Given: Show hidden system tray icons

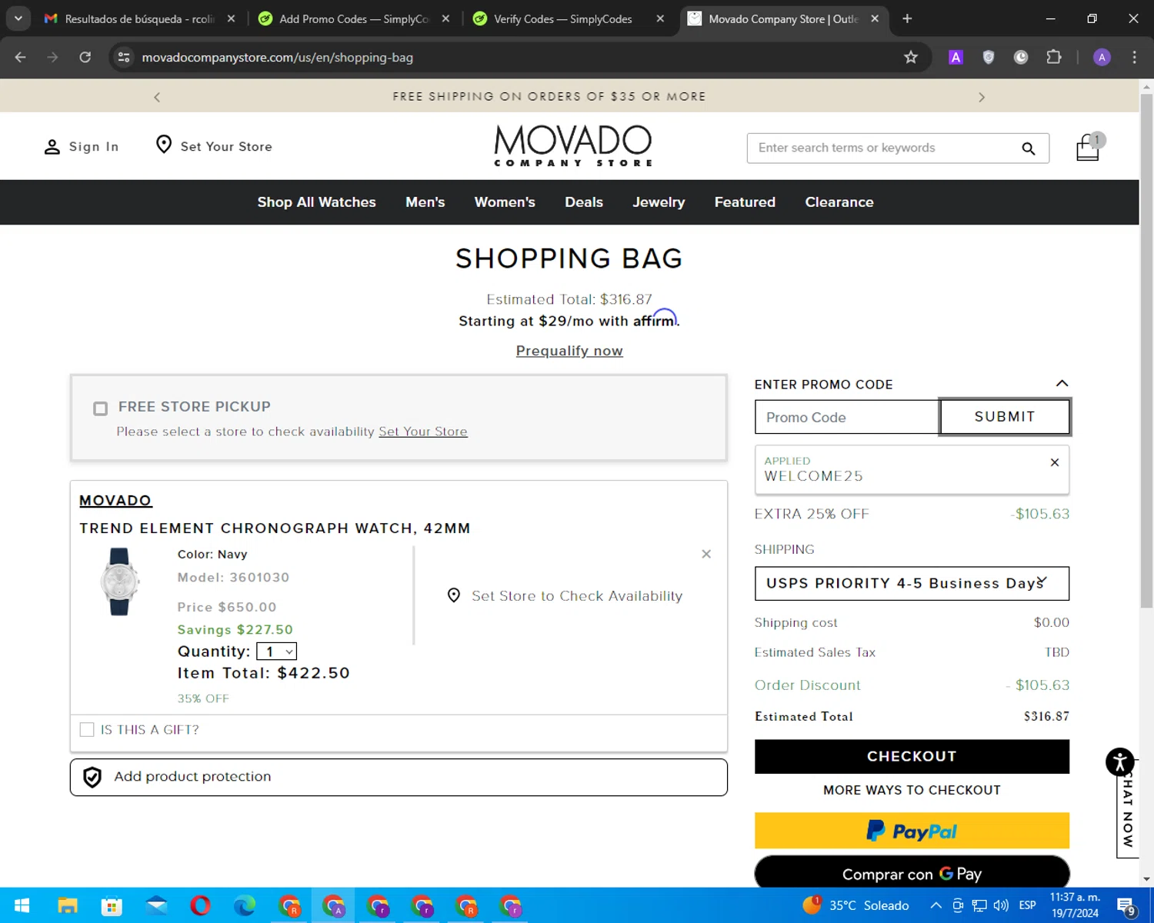Looking at the screenshot, I should coord(936,905).
